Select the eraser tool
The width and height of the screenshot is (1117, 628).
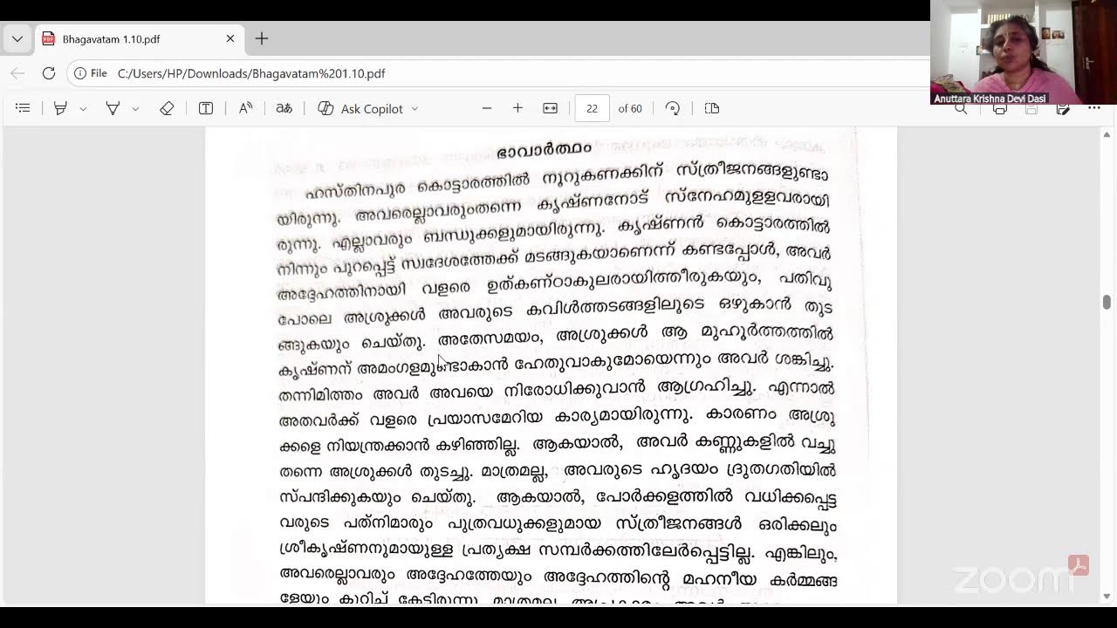click(x=167, y=108)
